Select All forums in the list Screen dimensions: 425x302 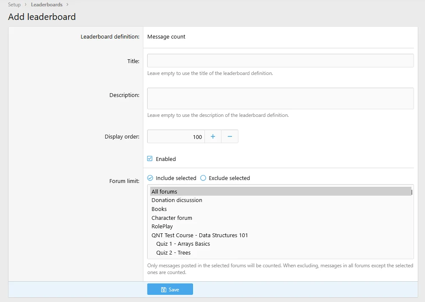(280, 191)
